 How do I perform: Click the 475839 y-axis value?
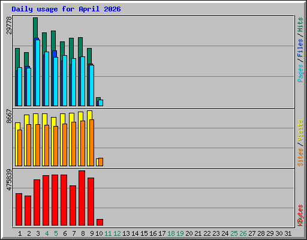pos(9,179)
